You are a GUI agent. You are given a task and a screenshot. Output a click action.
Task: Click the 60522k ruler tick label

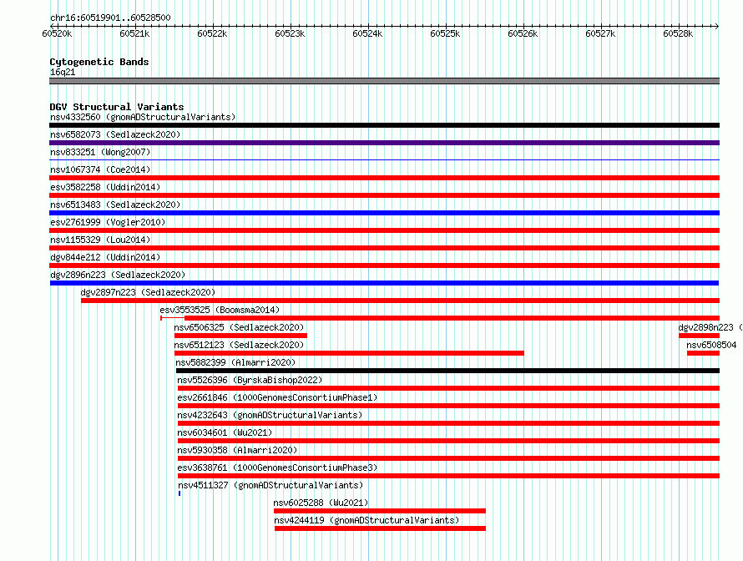tap(212, 33)
